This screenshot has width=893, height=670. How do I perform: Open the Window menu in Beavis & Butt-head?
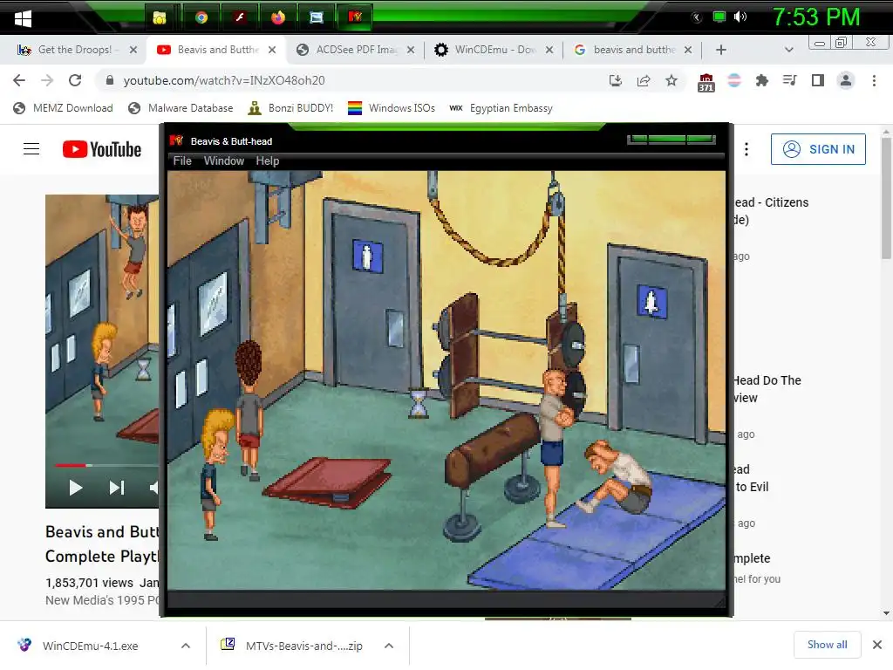[x=224, y=161]
